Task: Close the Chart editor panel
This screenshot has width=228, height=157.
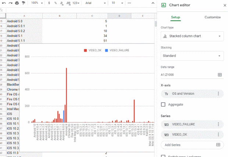Action: (225, 5)
